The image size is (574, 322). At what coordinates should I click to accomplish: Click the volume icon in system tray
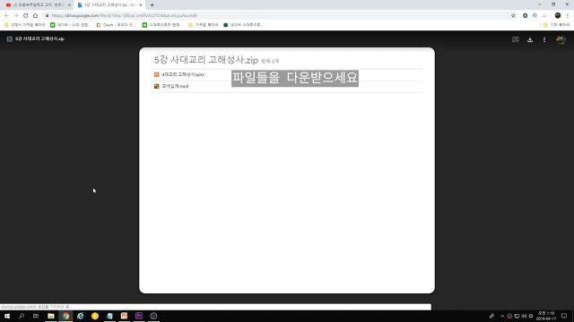tap(524, 316)
